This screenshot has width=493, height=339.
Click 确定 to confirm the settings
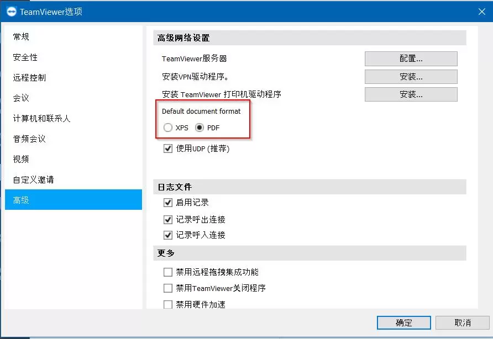pyautogui.click(x=403, y=322)
